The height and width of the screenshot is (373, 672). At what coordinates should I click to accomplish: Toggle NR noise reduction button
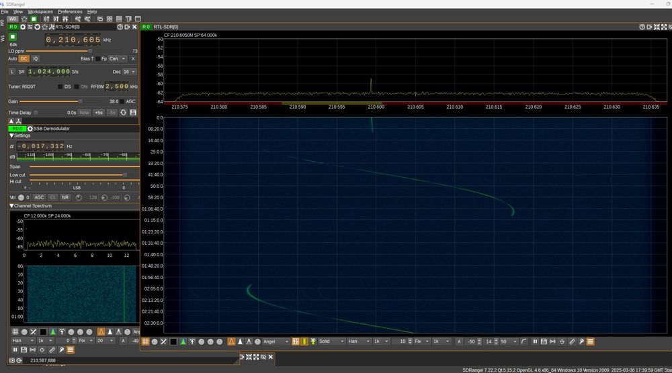pyautogui.click(x=65, y=197)
